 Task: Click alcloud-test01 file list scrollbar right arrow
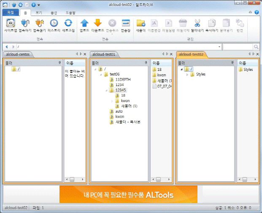(169, 179)
